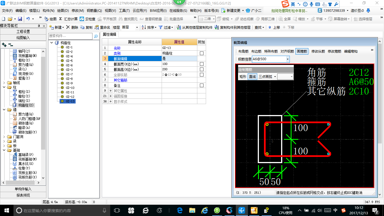This screenshot has height=216, width=384.
Task: Toggle 附加 checkbox for 截面高 row
Action: click(202, 69)
